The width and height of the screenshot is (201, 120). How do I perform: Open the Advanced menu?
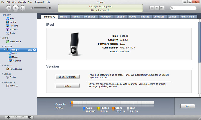pos(39,2)
